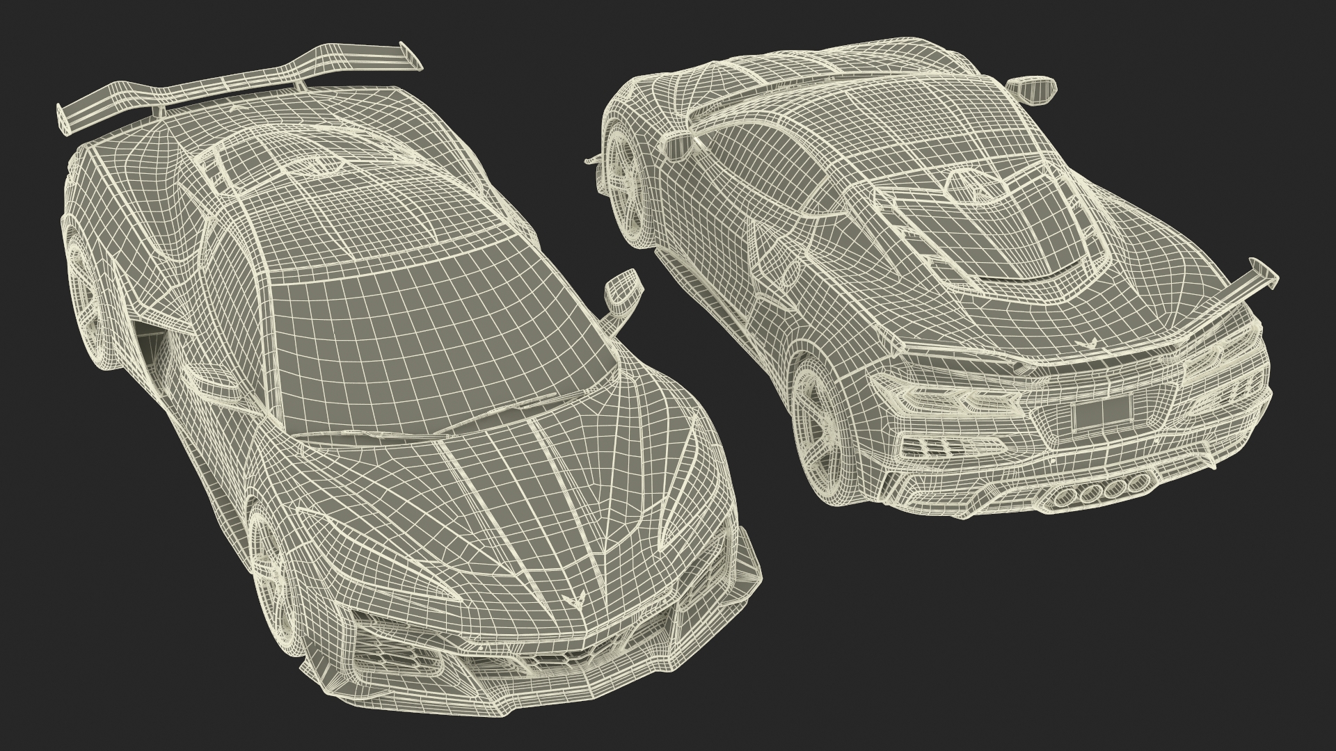Pick the rear emblem on right car

1090,346
